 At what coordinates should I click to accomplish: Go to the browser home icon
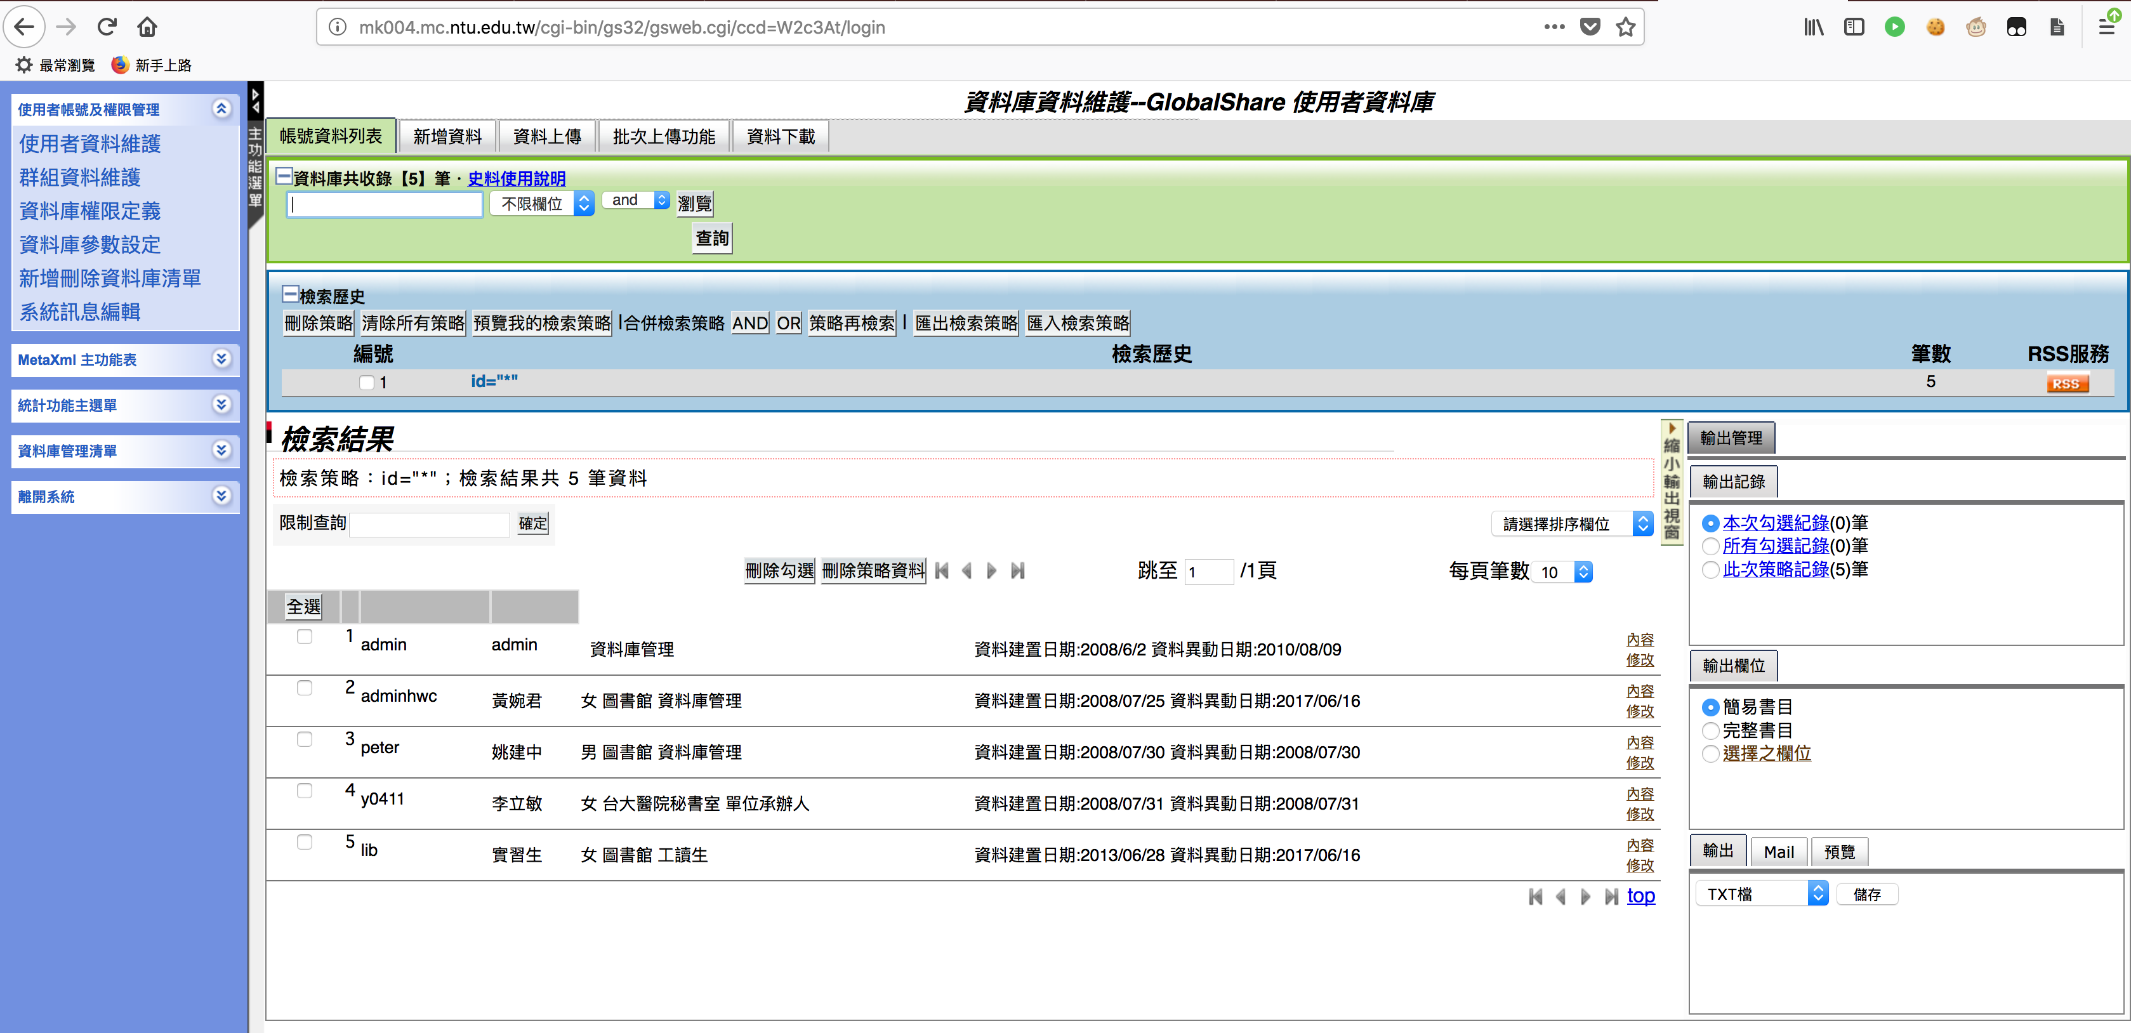(x=147, y=27)
